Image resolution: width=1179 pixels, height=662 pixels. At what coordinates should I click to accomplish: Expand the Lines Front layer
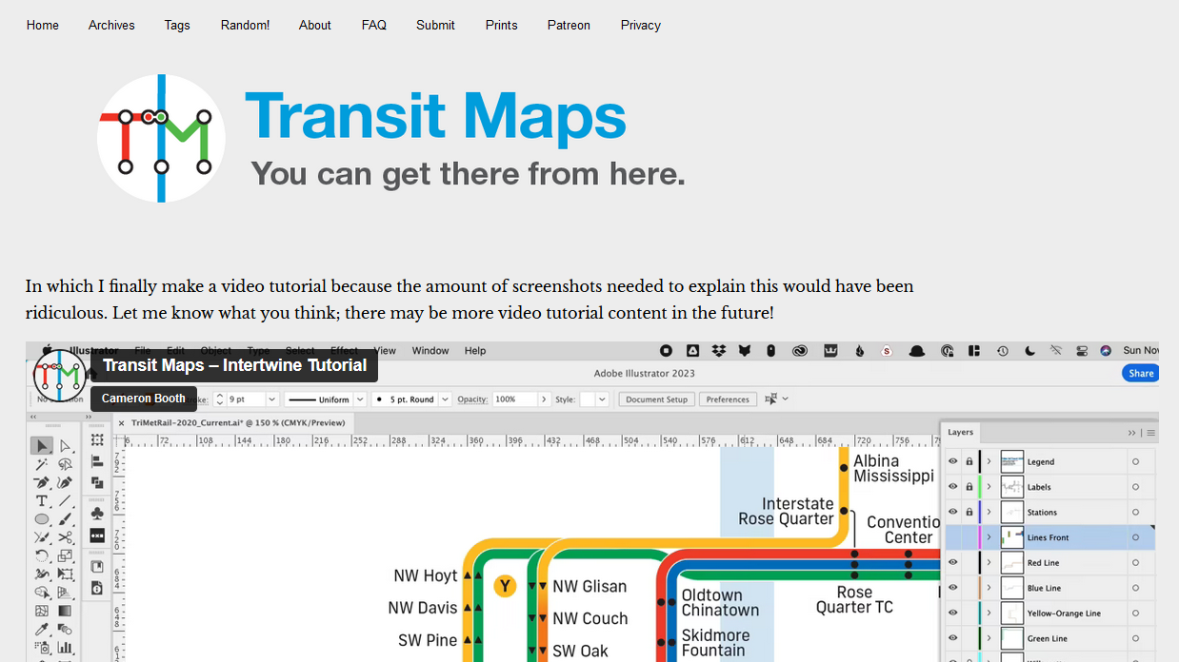[x=989, y=537]
